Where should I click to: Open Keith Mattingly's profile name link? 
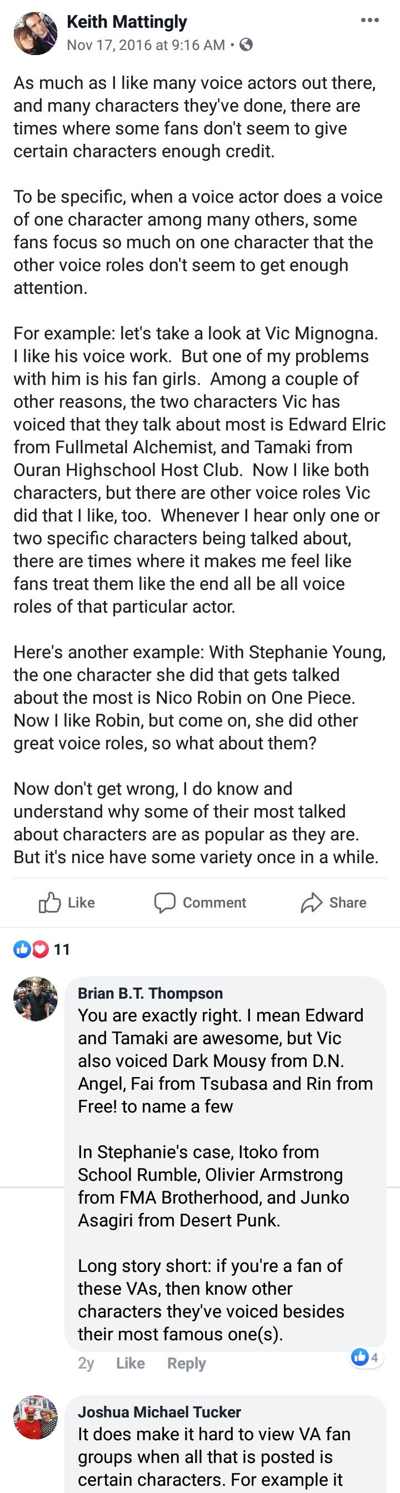(127, 22)
